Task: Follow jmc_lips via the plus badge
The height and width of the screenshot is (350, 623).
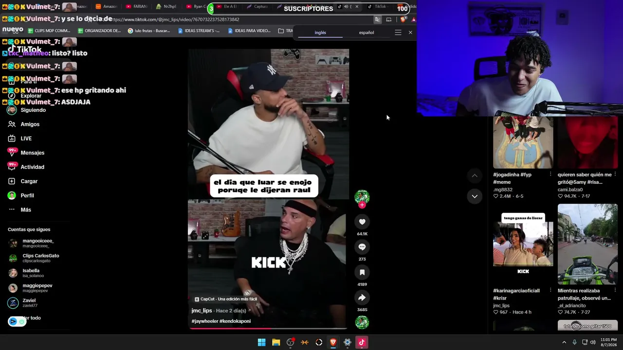Action: (x=362, y=205)
